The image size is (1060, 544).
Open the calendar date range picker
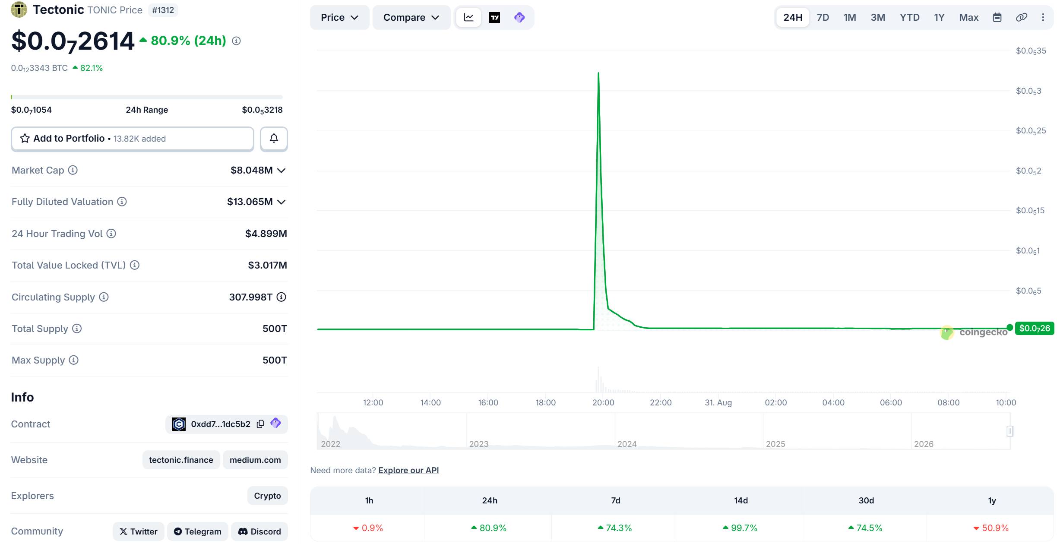coord(997,17)
